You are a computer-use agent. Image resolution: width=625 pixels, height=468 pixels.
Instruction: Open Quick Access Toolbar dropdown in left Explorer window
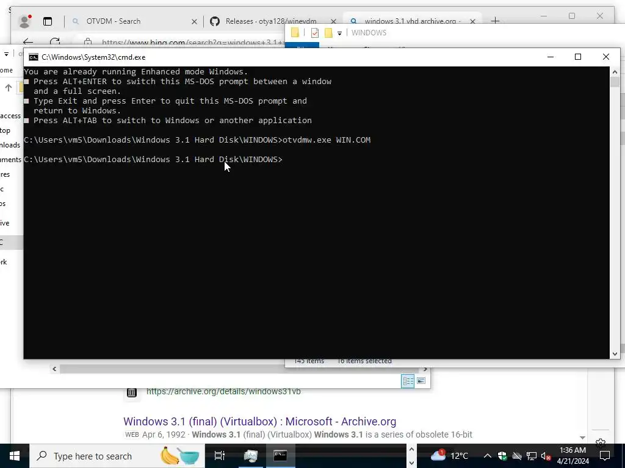[x=6, y=54]
